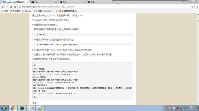Open the network tray icon
This screenshot has height=111, width=199.
(181, 108)
